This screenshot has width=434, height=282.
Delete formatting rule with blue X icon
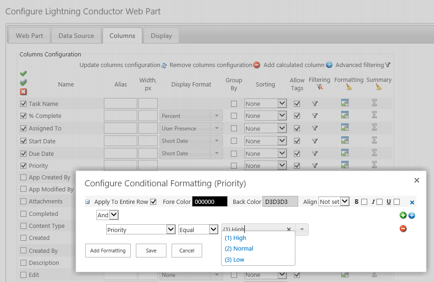click(412, 202)
